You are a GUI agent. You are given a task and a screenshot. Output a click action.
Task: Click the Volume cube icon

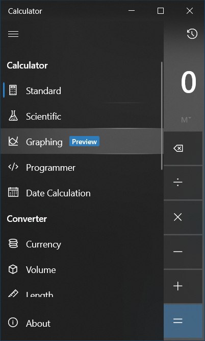click(13, 269)
